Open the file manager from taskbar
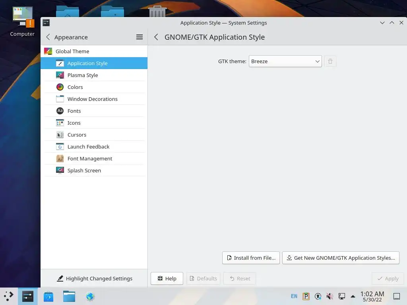 (x=69, y=296)
